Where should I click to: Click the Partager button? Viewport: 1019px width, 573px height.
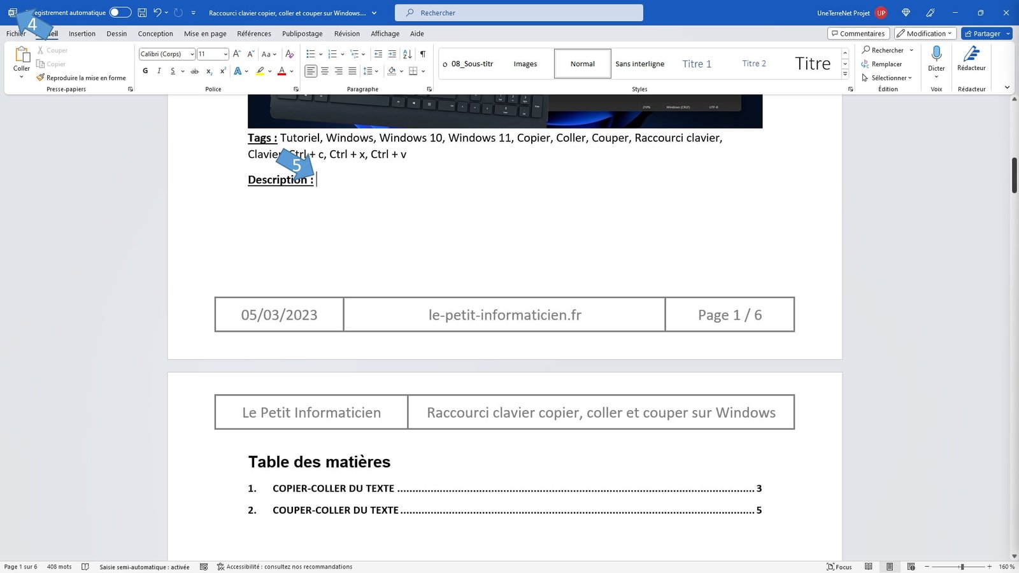coord(986,33)
